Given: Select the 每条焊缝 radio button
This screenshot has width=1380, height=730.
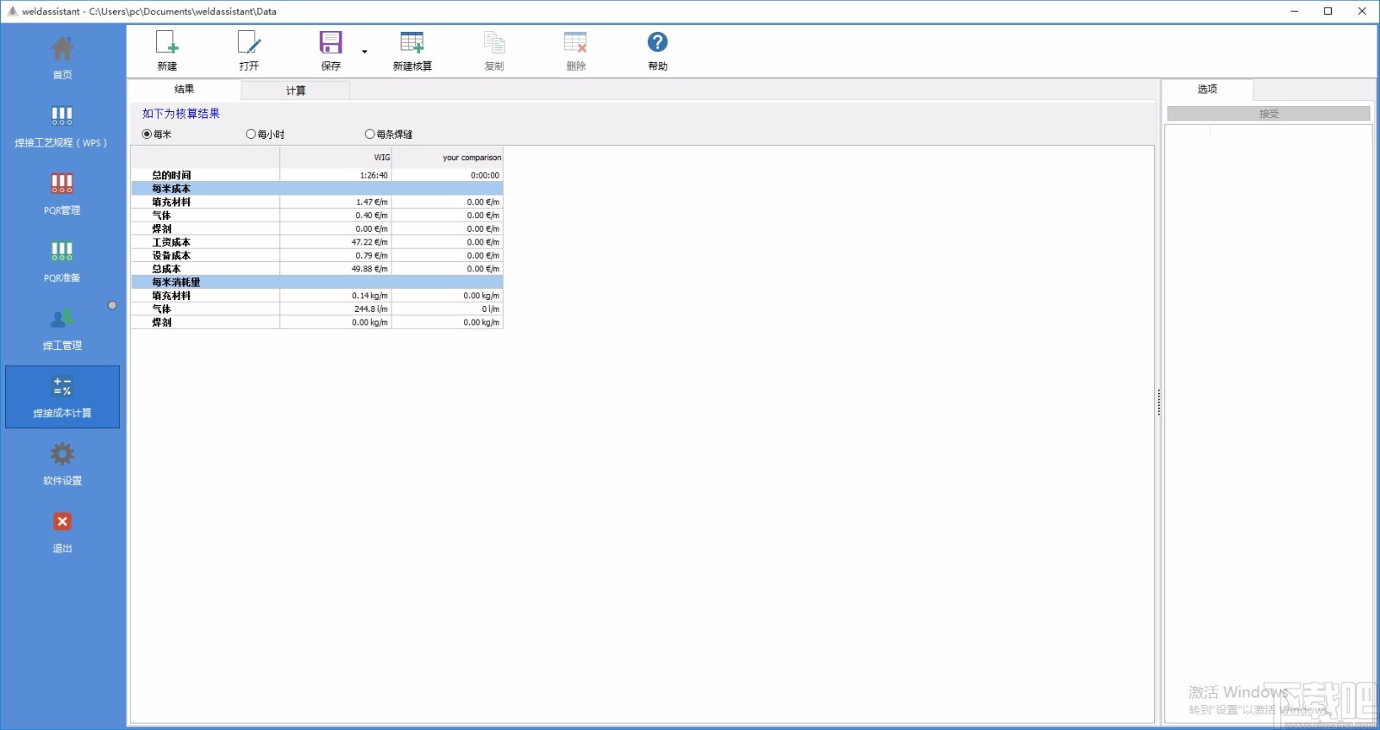Looking at the screenshot, I should pos(370,134).
